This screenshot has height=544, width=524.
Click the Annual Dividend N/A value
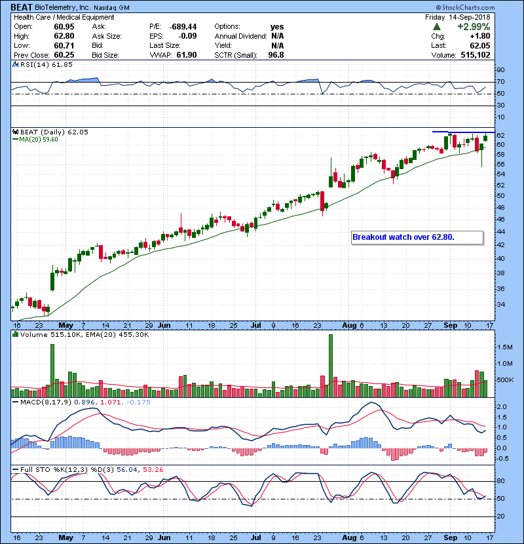click(278, 36)
